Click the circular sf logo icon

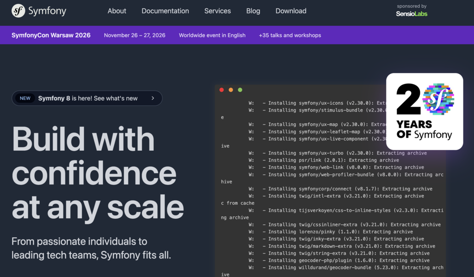19,10
